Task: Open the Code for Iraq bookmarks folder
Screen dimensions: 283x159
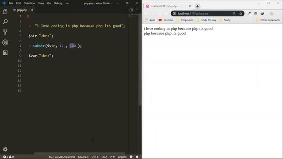Action: point(207,20)
